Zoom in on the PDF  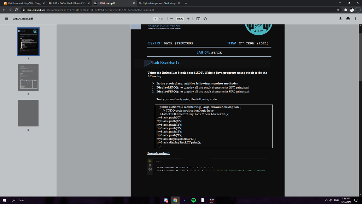[x=188, y=19]
